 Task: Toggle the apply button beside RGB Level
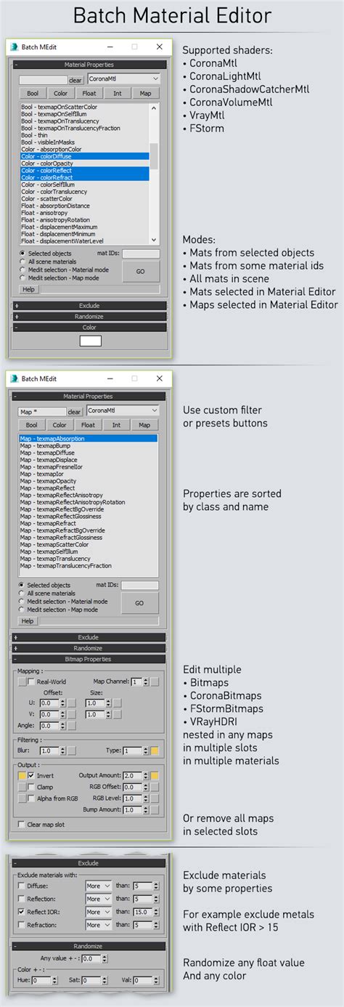pos(155,798)
